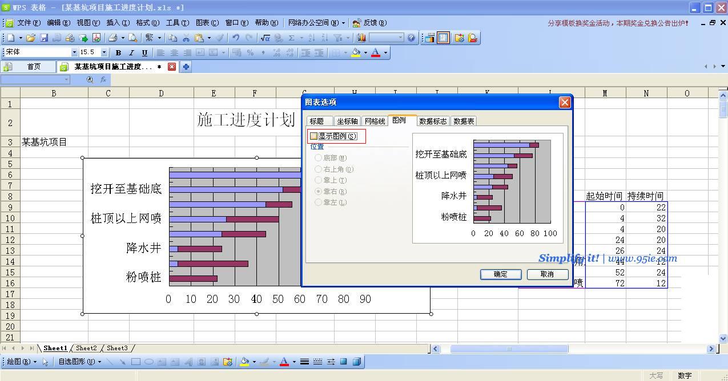Enable the 显示图例 checkbox

313,136
